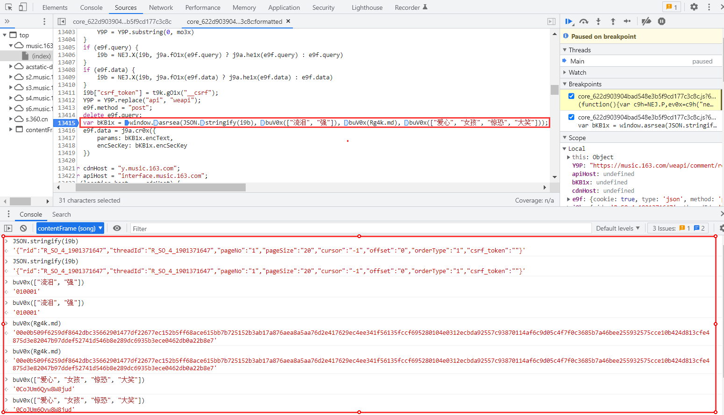The height and width of the screenshot is (415, 724).
Task: Expand the Watch section
Action: [x=577, y=72]
